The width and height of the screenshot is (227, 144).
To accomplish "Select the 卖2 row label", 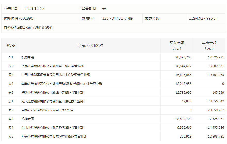I will [11, 110].
